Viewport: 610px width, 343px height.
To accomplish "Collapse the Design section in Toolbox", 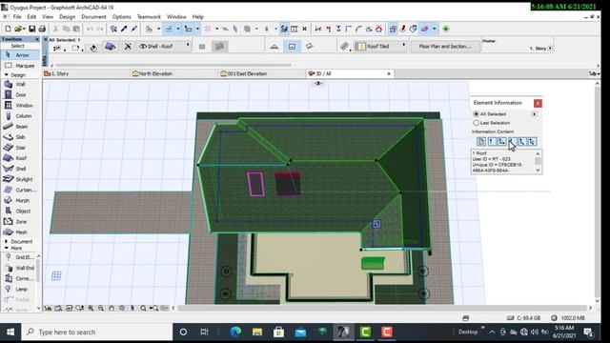I will pos(7,75).
